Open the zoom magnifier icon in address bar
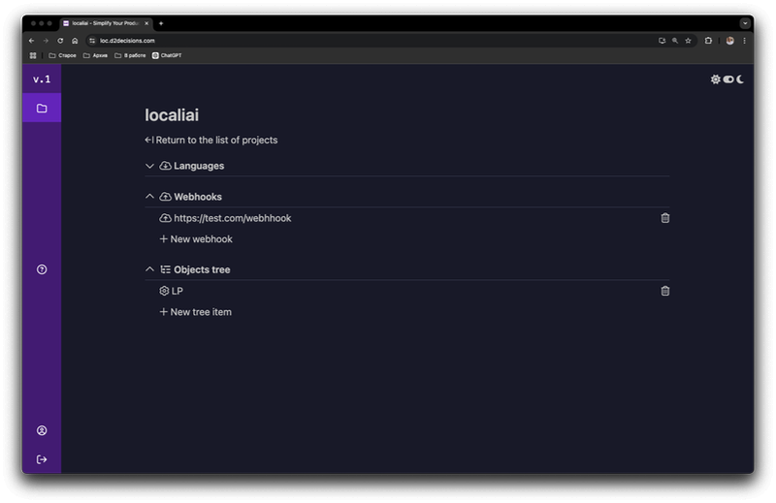The width and height of the screenshot is (776, 503). pyautogui.click(x=675, y=41)
